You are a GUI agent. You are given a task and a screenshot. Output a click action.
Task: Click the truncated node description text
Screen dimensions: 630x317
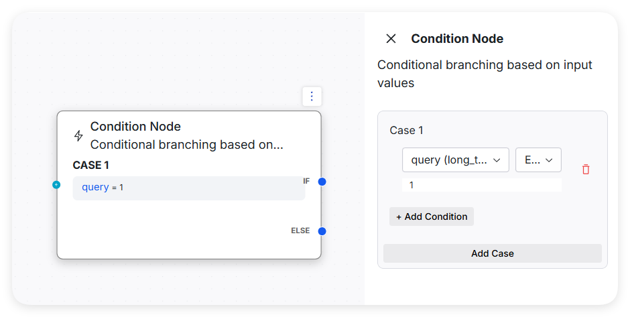tap(186, 145)
